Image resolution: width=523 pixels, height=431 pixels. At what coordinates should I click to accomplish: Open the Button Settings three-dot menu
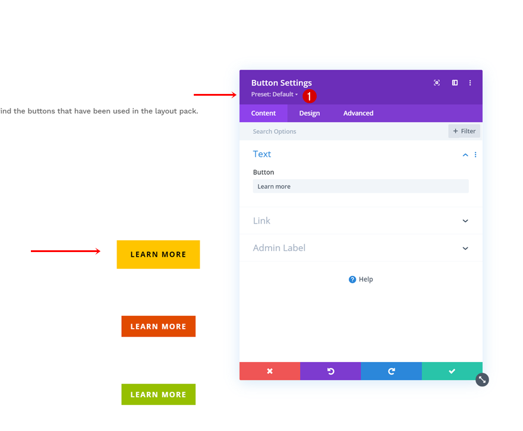click(x=470, y=83)
